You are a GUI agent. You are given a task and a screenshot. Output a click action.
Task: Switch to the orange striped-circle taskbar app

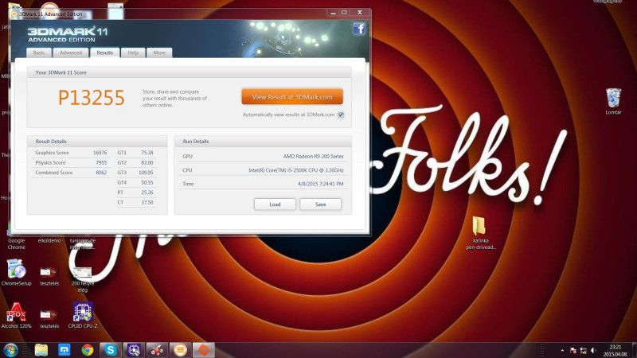tap(180, 350)
